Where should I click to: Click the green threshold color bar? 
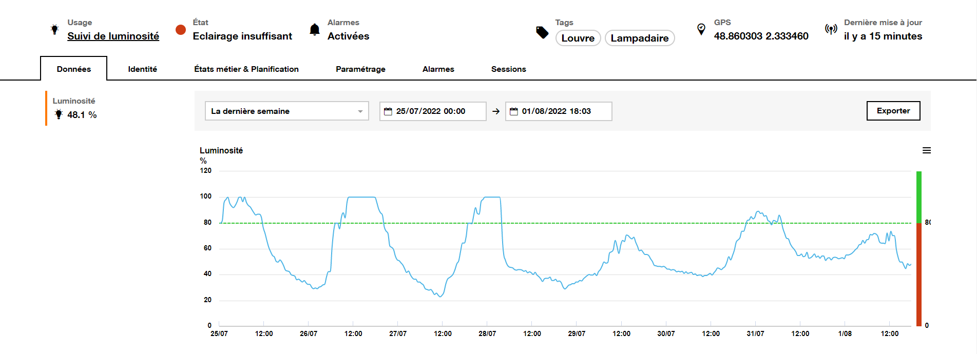tap(918, 197)
